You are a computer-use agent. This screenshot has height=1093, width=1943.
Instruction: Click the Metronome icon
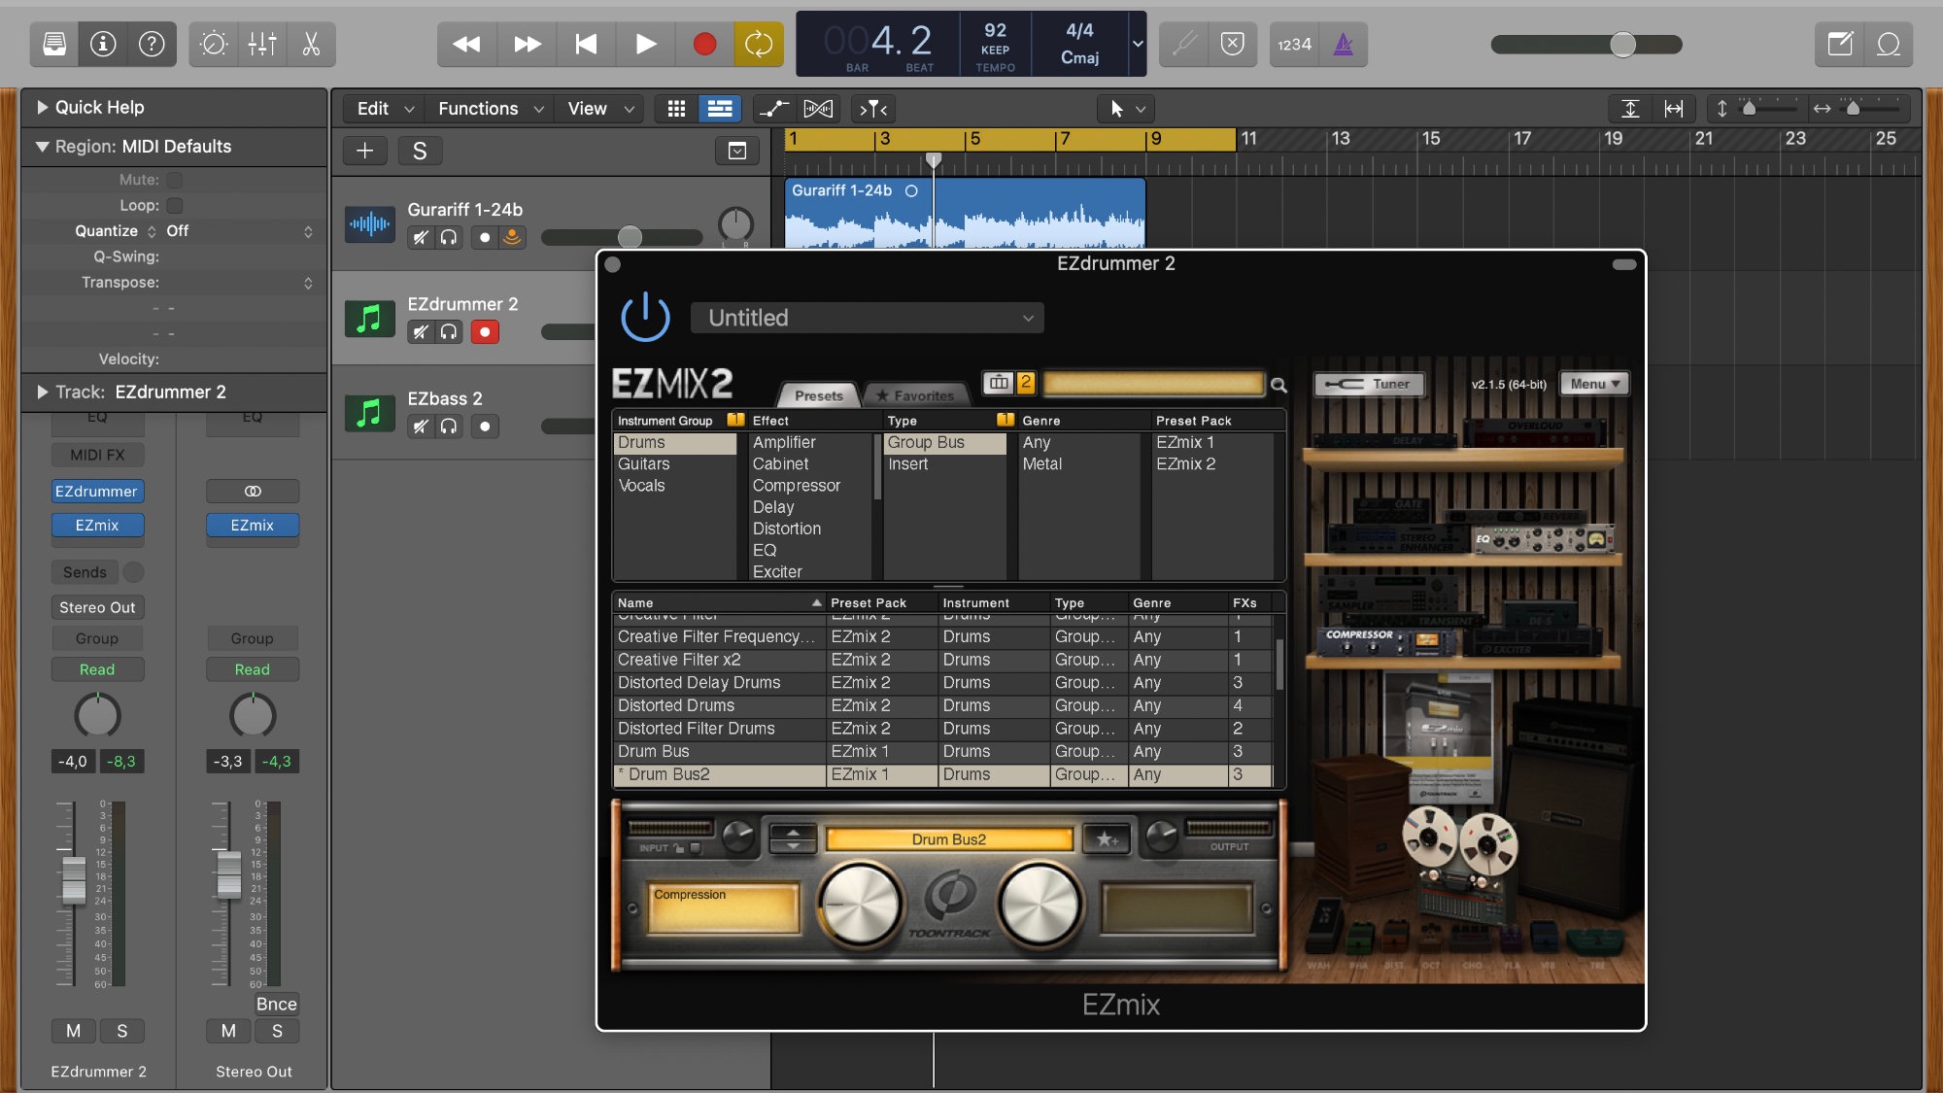[1344, 44]
